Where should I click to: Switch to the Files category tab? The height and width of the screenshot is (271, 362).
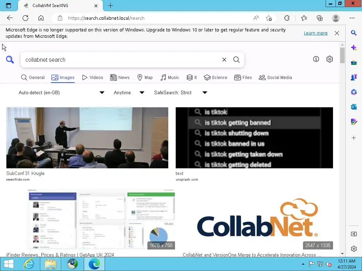[x=243, y=77]
